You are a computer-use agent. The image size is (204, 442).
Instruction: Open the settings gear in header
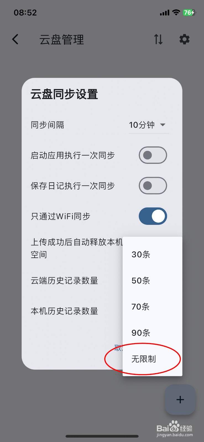point(184,39)
